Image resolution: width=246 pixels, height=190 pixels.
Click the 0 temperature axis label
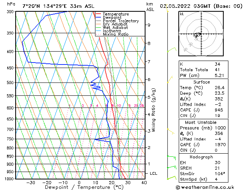click(x=79, y=183)
